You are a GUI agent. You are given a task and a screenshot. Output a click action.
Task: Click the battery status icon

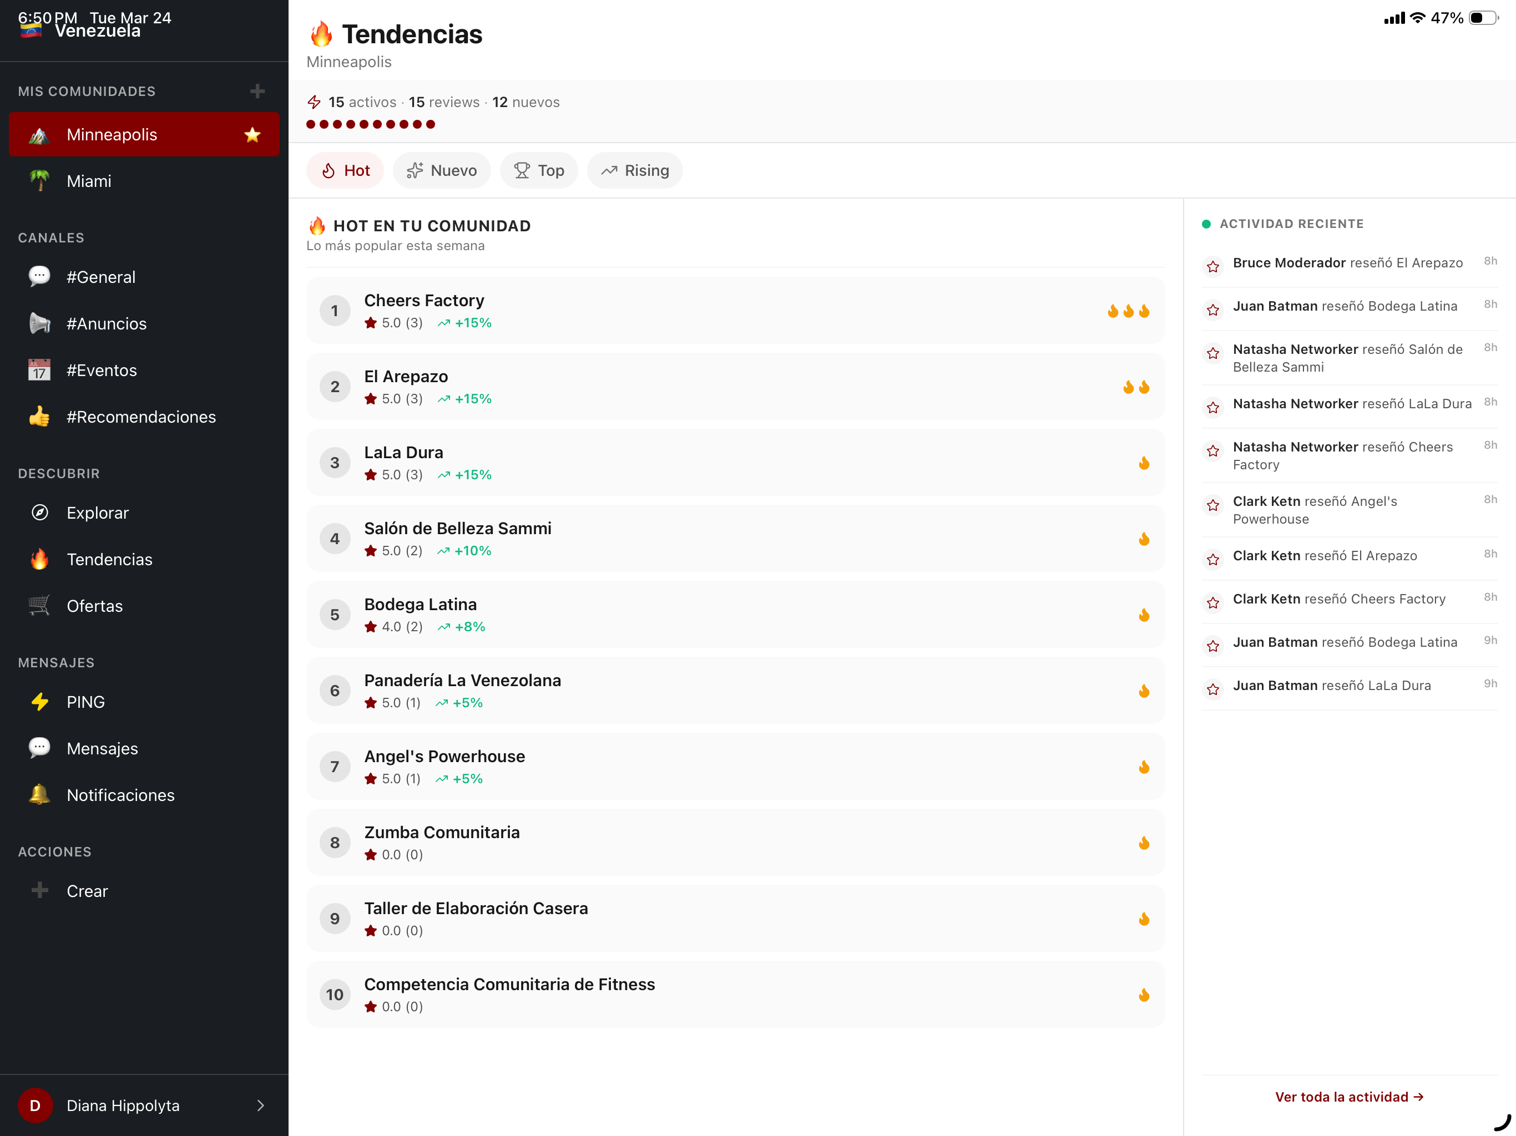[x=1484, y=18]
